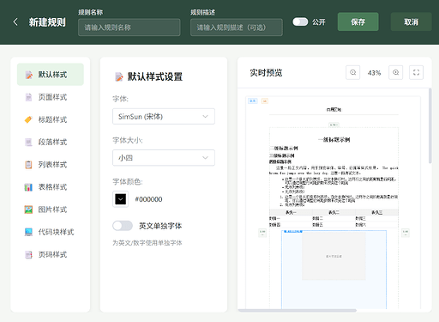The height and width of the screenshot is (322, 439).
Task: Open the 默认样式 sidebar item
Action: [51, 75]
